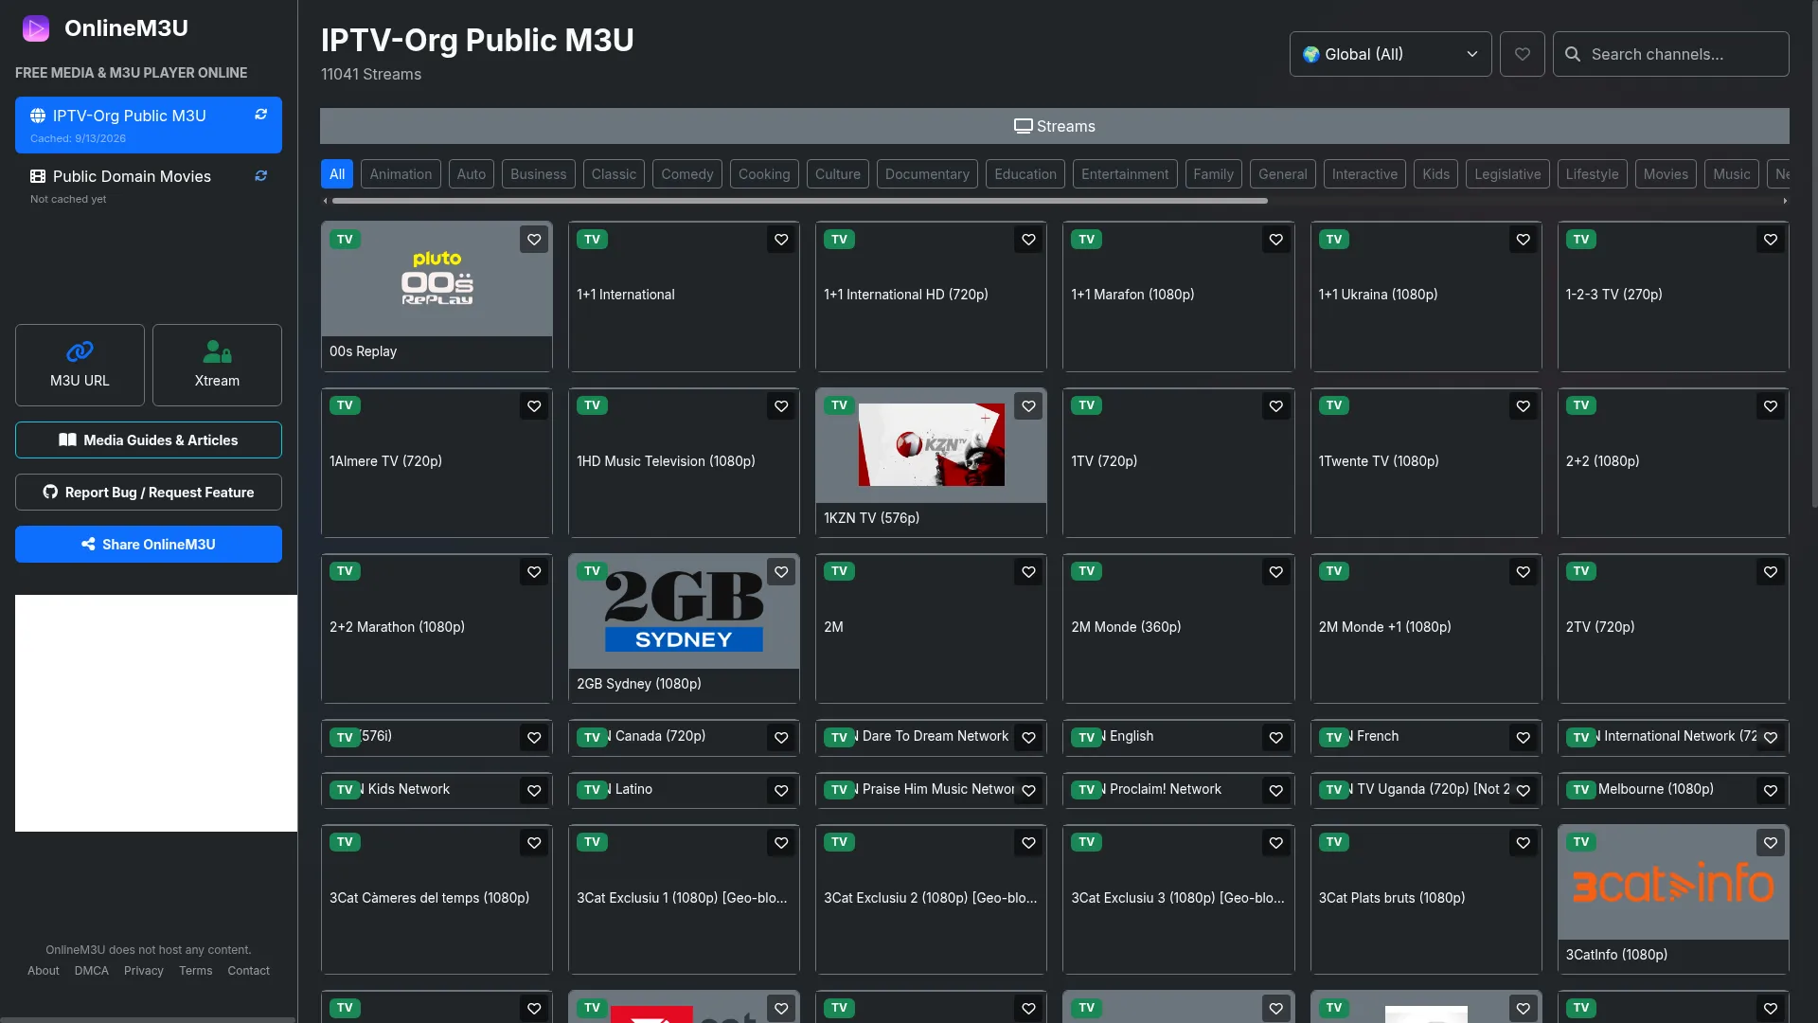This screenshot has width=1818, height=1023.
Task: Click the M3U URL link icon
Action: coord(80,351)
